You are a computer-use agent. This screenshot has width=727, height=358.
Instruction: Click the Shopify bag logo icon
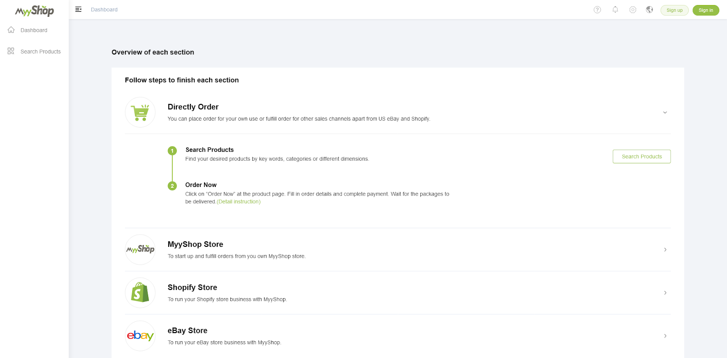140,293
